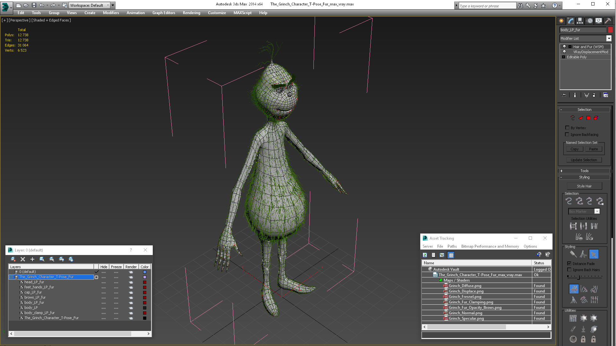This screenshot has height=346, width=616.
Task: Open the Motion command panel tab
Action: tap(589, 21)
